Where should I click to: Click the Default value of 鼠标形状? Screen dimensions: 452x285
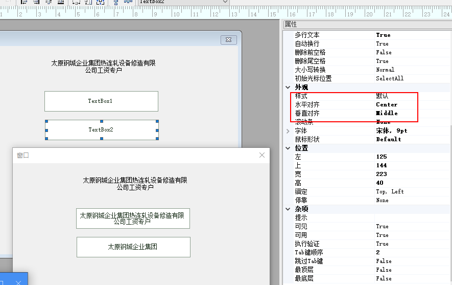(389, 140)
